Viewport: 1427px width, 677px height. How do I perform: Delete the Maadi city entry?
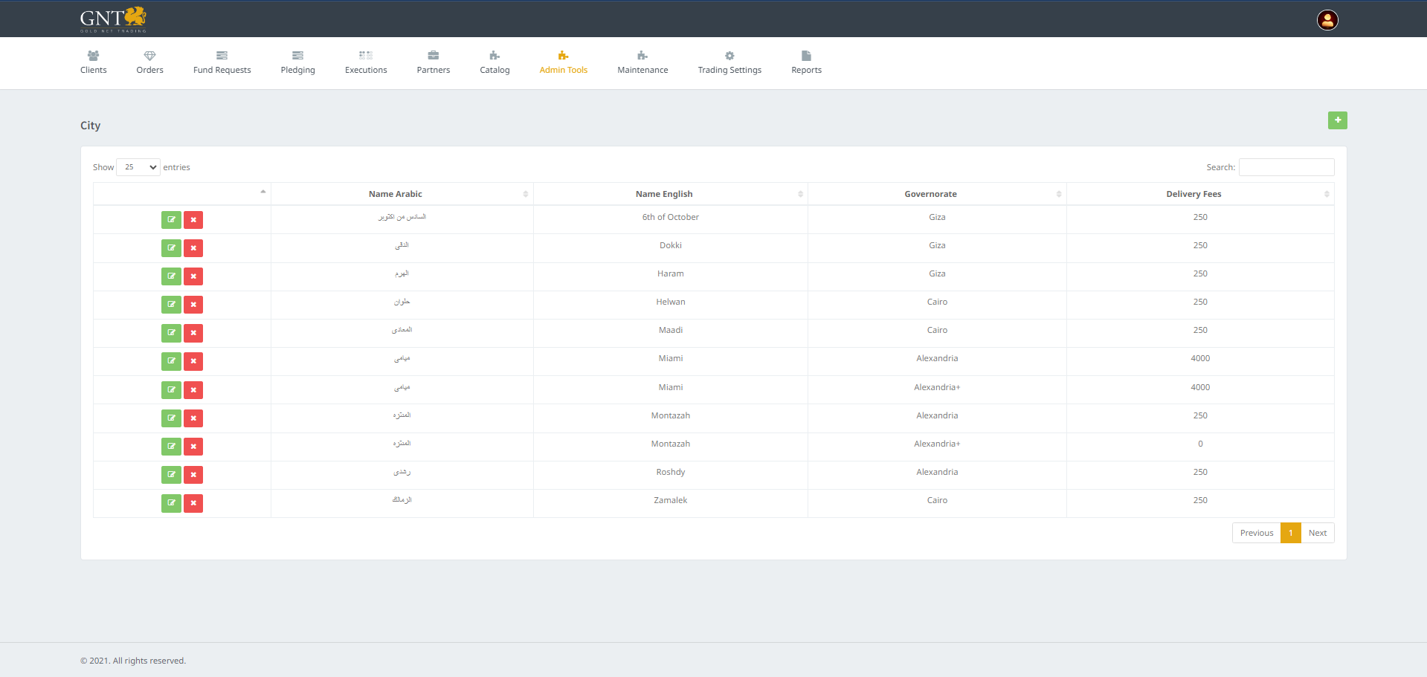click(x=193, y=333)
